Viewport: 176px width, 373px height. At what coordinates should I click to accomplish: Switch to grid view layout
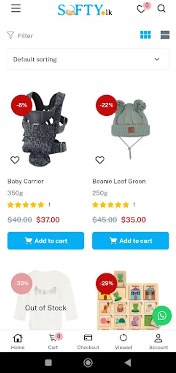coord(145,35)
